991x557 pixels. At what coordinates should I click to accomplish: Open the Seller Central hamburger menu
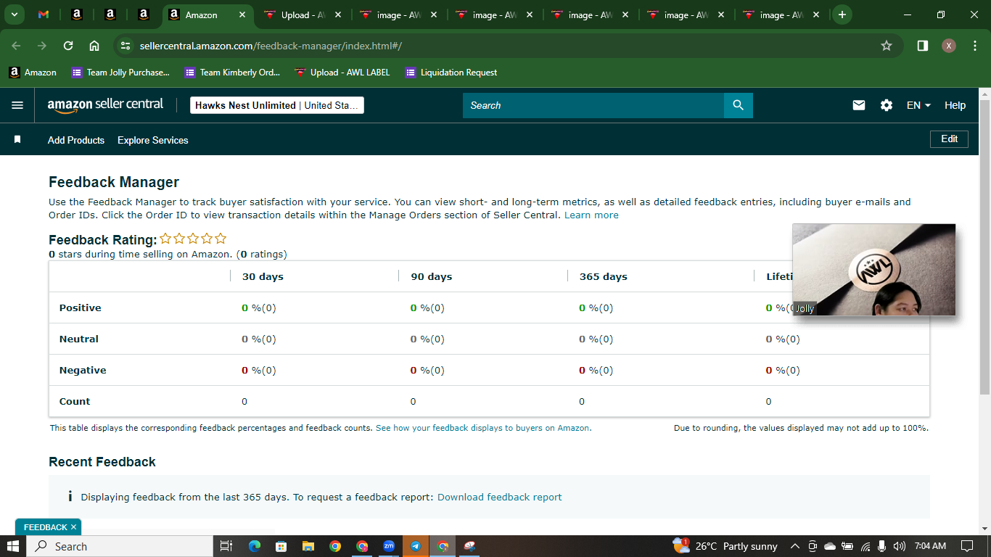17,105
